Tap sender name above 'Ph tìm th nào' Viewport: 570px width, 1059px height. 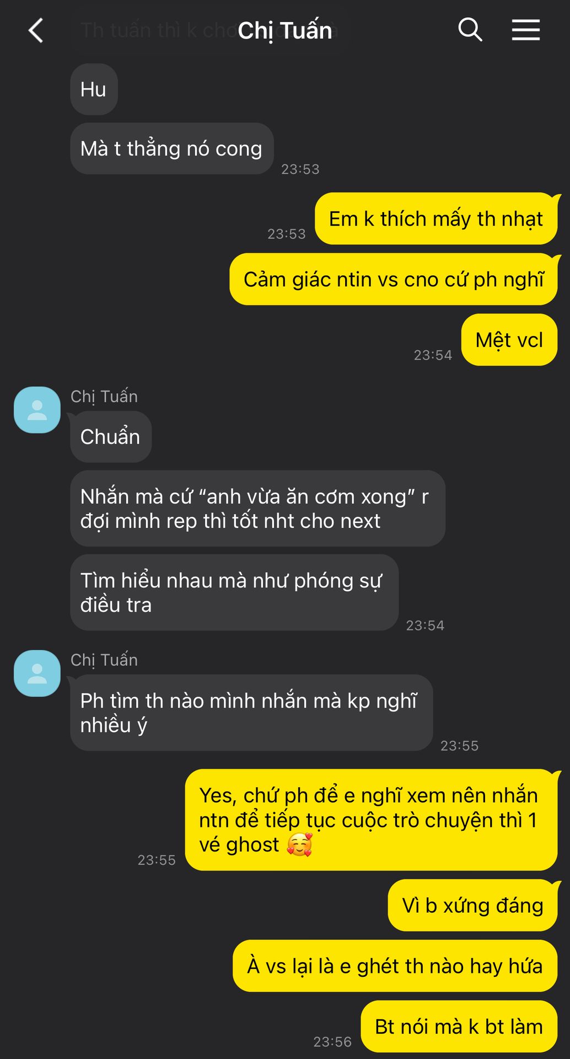point(104,660)
